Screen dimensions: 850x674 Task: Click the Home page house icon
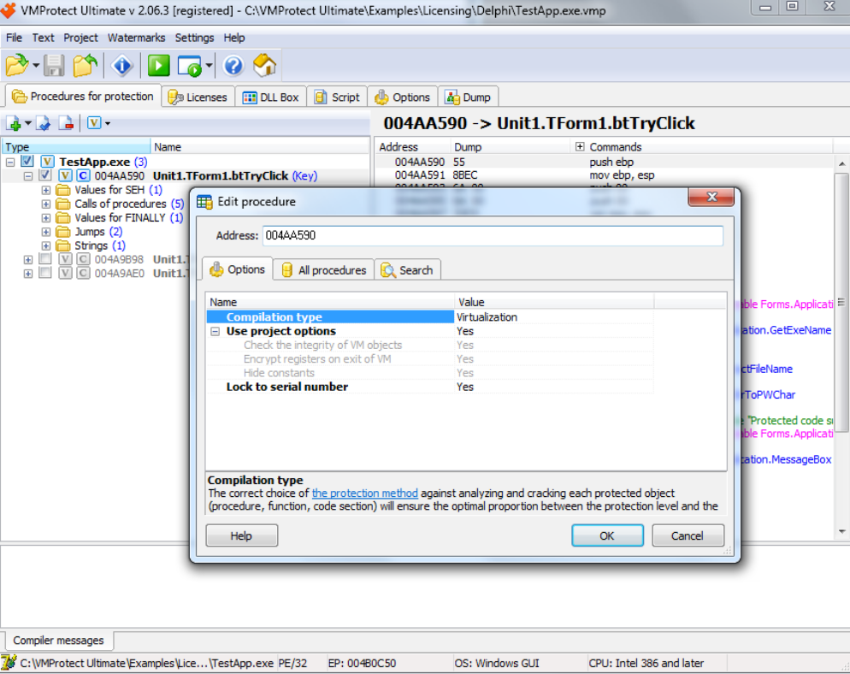(264, 66)
